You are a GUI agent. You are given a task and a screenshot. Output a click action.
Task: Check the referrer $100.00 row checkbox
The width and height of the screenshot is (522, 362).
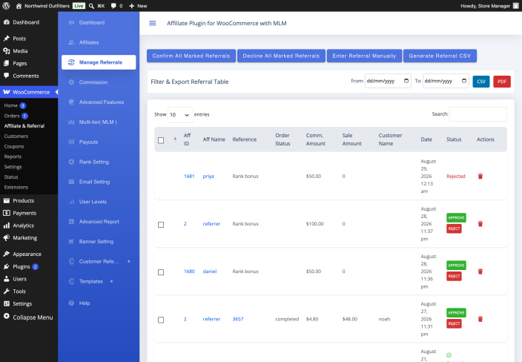point(161,225)
